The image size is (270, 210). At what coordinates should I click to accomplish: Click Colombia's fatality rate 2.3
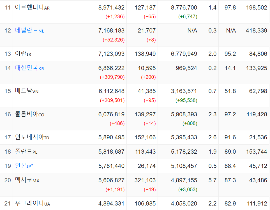[x=212, y=114]
